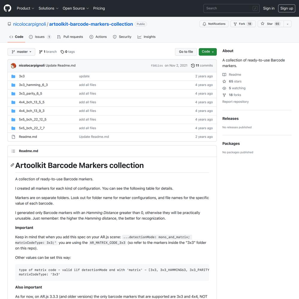299x299 pixels.
Task: Click the Star count 65 badge
Action: point(277,24)
